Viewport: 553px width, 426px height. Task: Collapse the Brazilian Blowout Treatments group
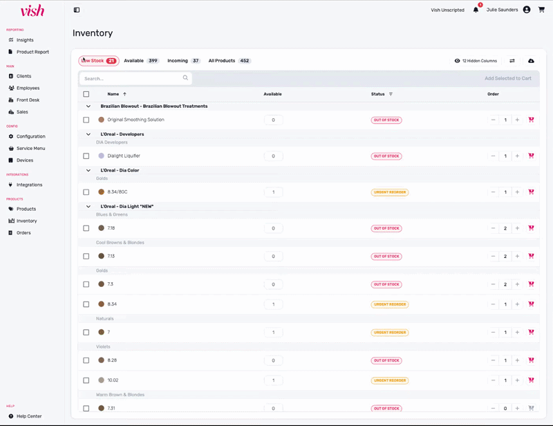(88, 106)
